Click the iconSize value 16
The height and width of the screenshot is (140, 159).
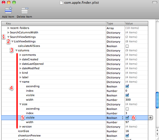pyautogui.click(x=127, y=131)
